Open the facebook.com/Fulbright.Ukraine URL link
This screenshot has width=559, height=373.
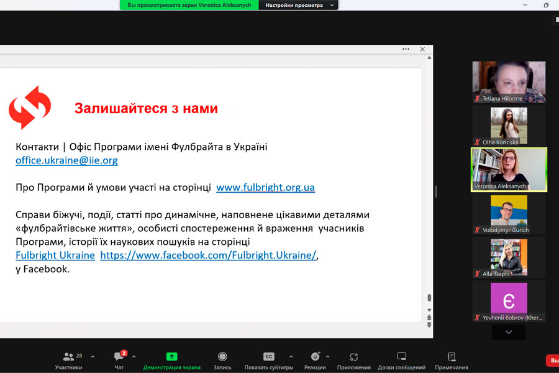point(208,256)
